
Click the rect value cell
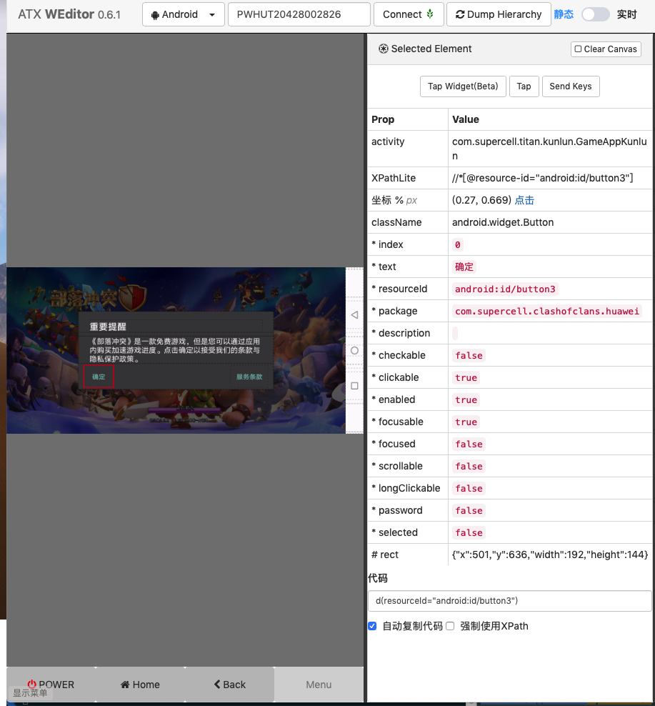[550, 555]
